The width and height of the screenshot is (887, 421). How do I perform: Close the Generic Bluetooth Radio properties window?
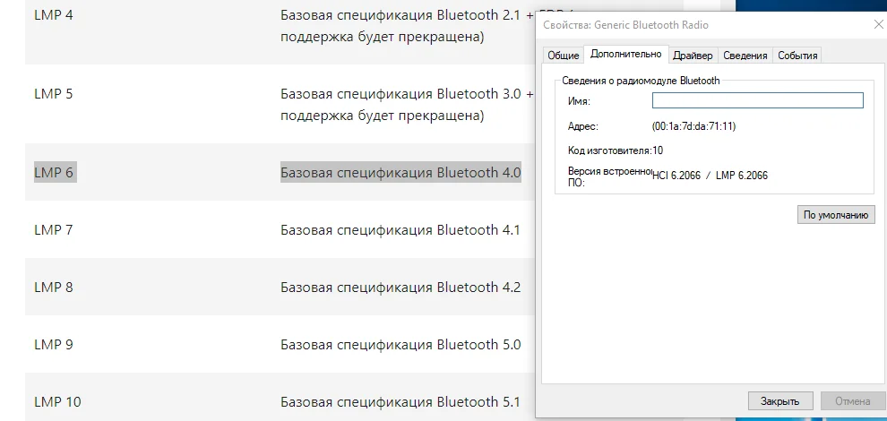point(878,24)
